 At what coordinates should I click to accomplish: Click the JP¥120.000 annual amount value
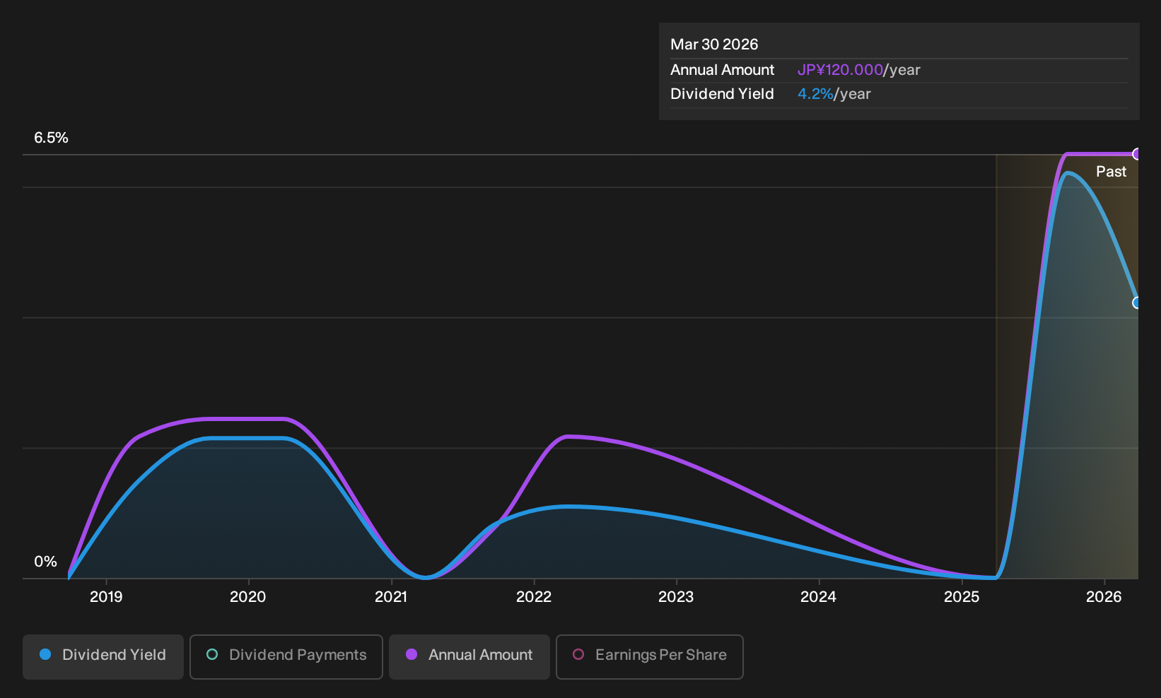coord(840,70)
